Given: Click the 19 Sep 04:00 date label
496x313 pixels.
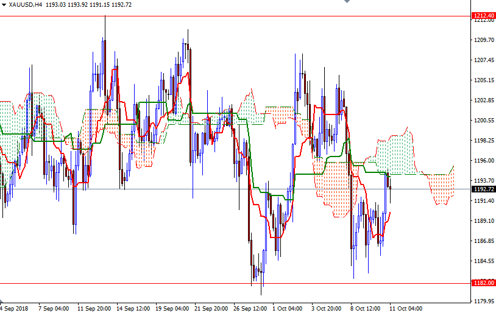Looking at the screenshot, I should (172, 308).
